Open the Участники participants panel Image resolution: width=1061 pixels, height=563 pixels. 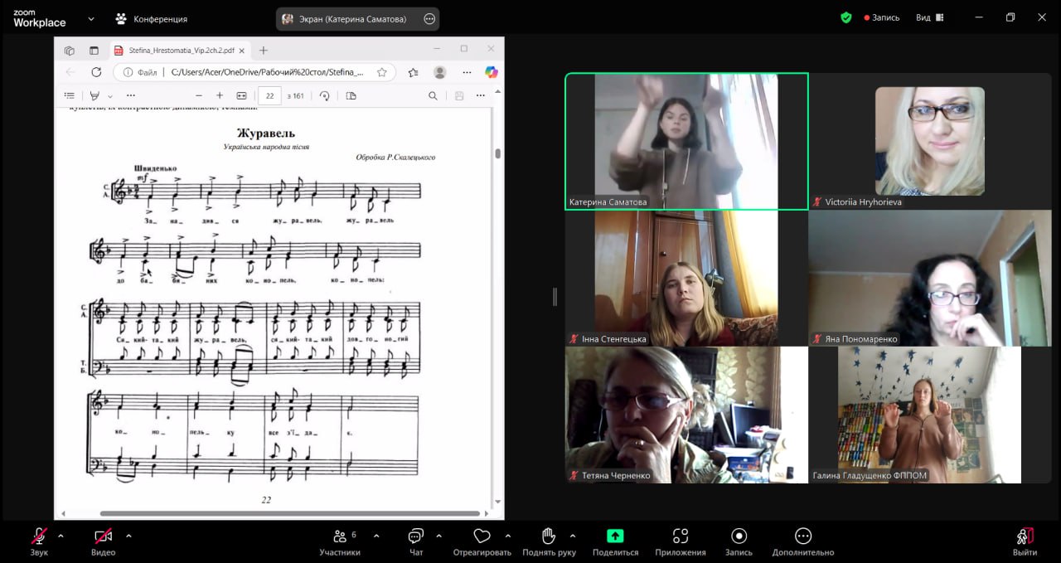(340, 541)
